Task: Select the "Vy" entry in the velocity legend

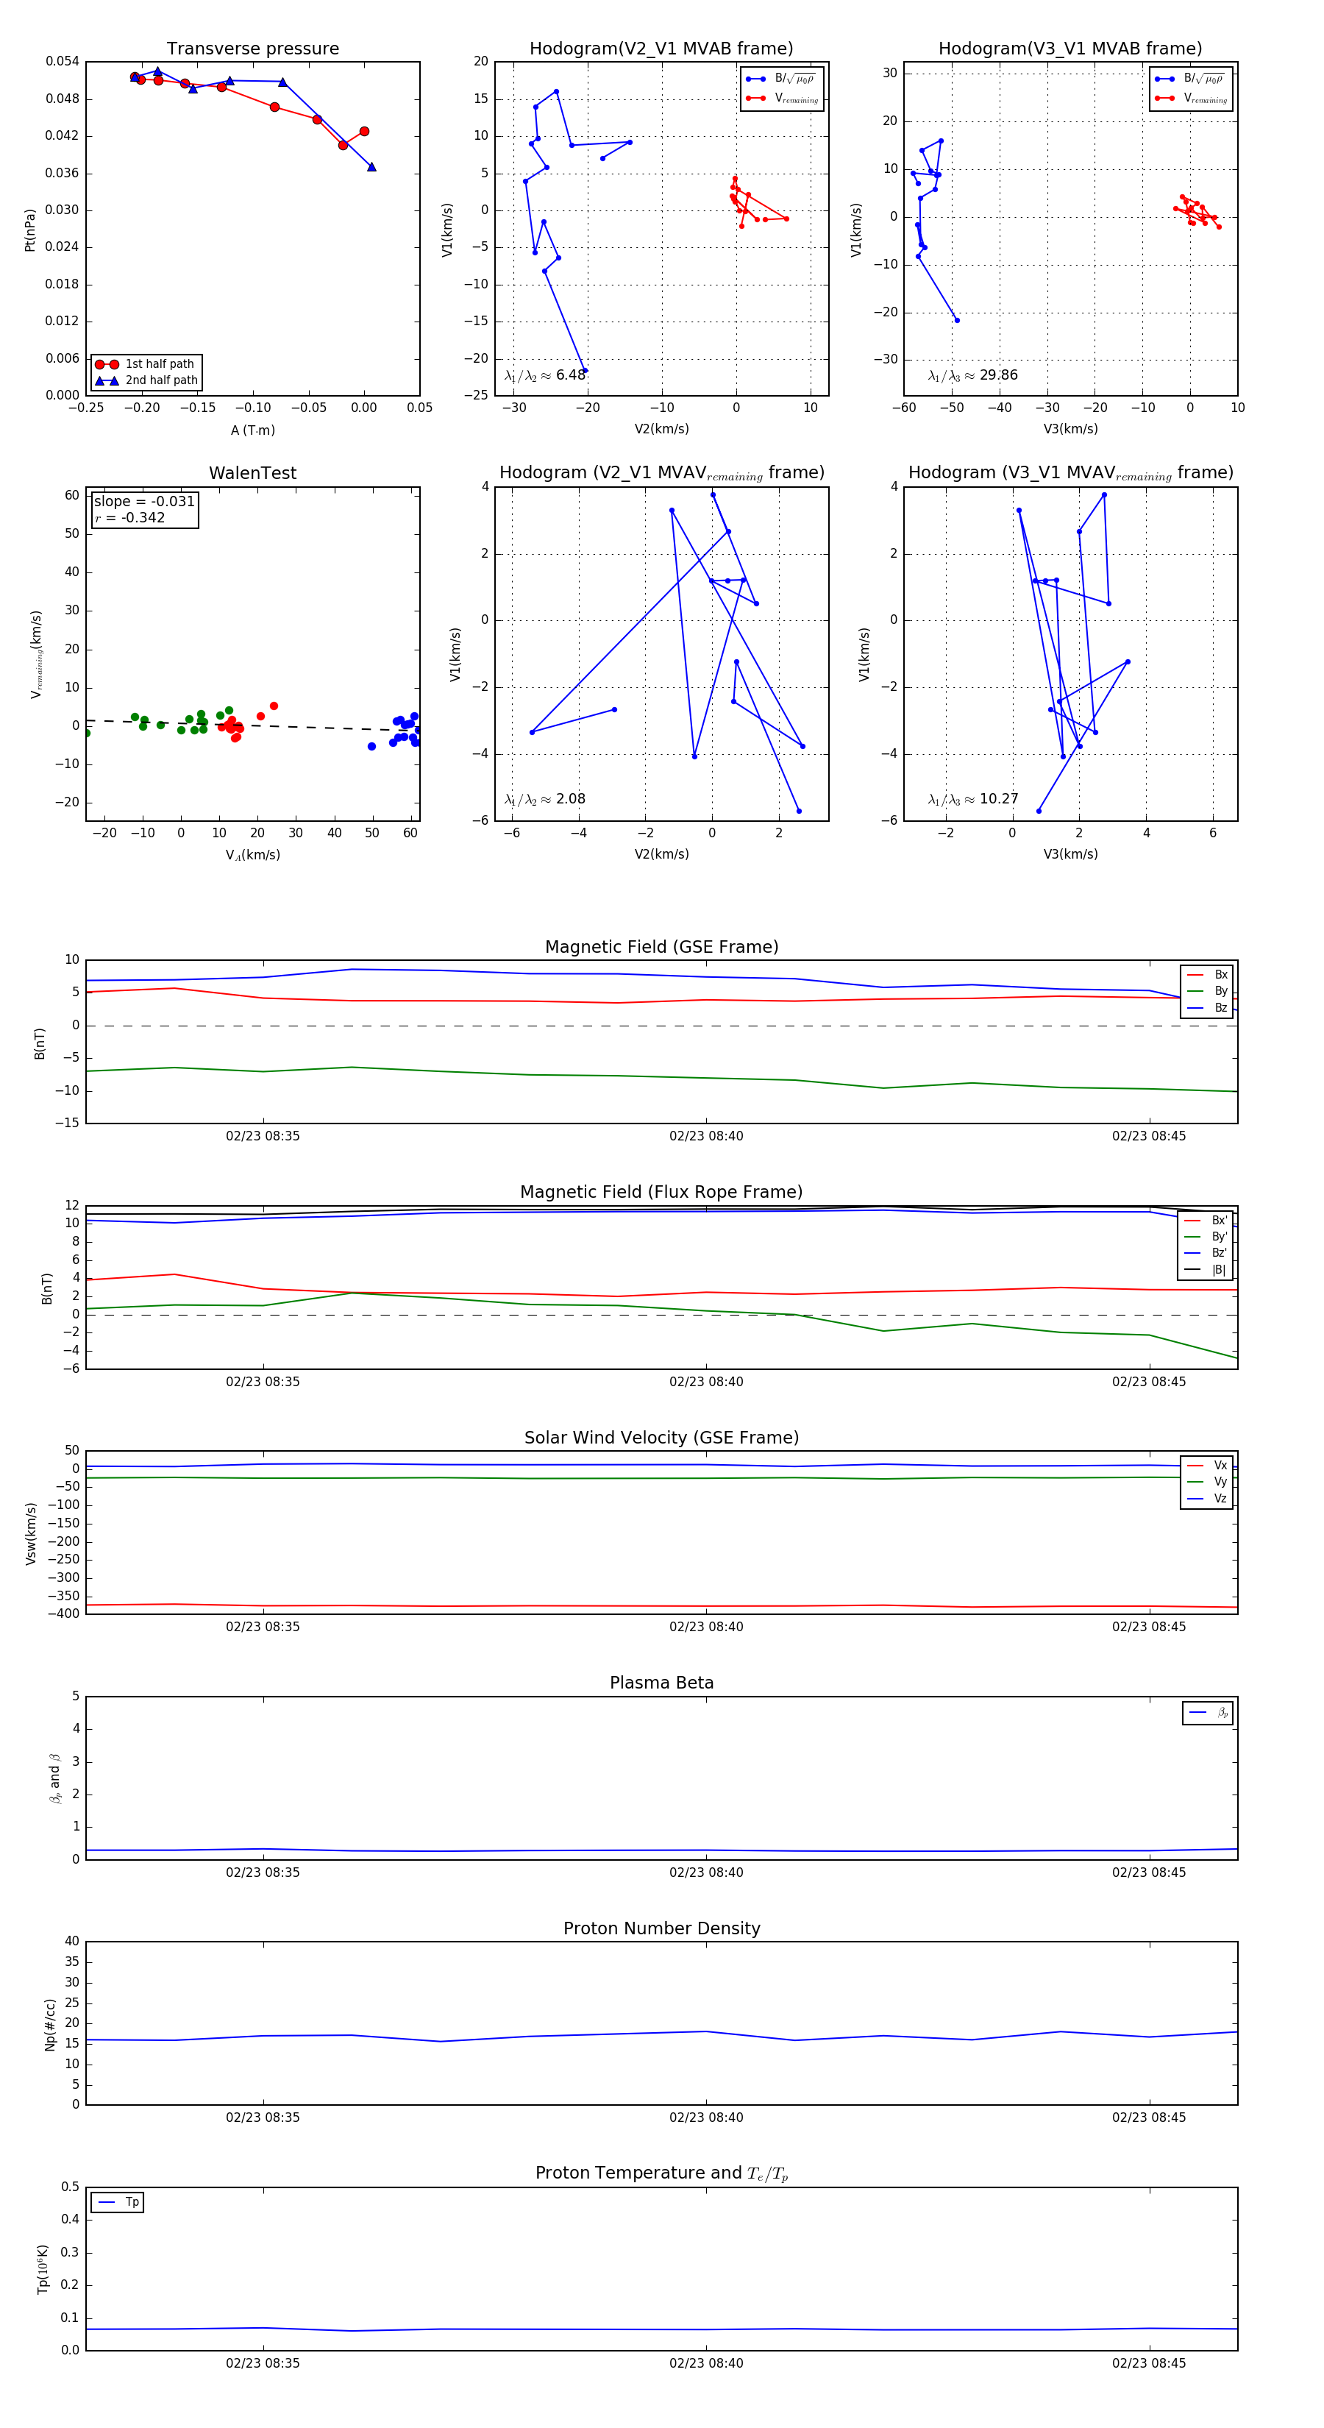Action: pyautogui.click(x=1207, y=1482)
